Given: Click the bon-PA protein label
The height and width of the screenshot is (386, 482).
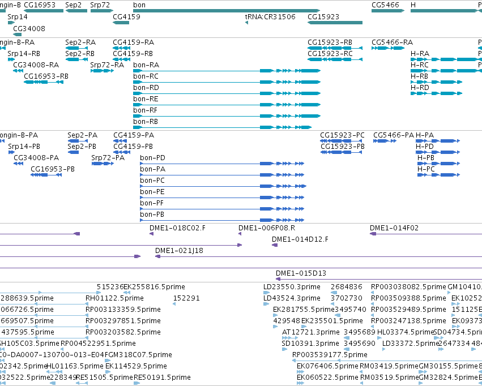Looking at the screenshot, I should pos(153,169).
